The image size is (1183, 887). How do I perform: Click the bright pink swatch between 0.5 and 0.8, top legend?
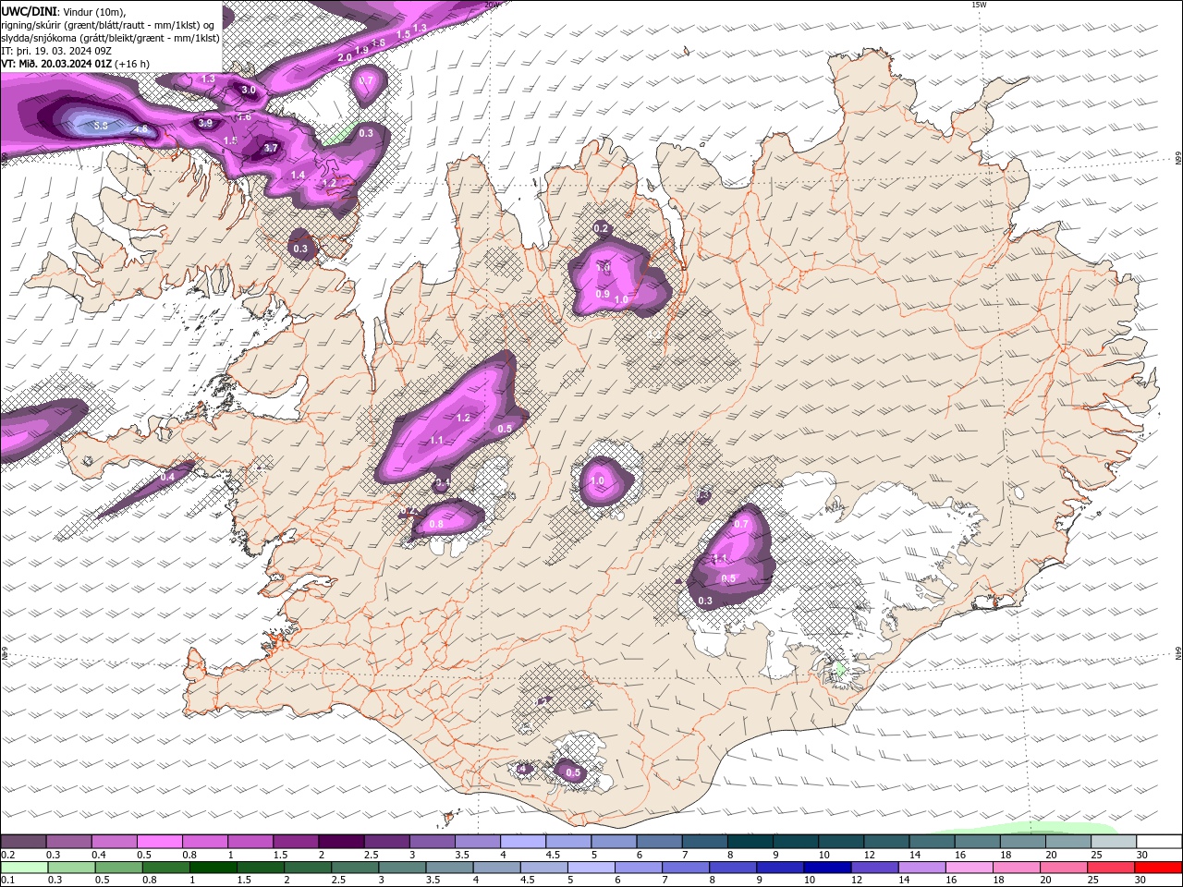coord(160,842)
